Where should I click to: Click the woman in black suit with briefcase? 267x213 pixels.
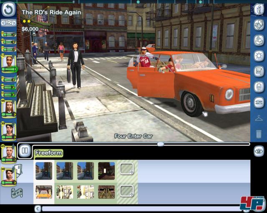pyautogui.click(x=76, y=65)
